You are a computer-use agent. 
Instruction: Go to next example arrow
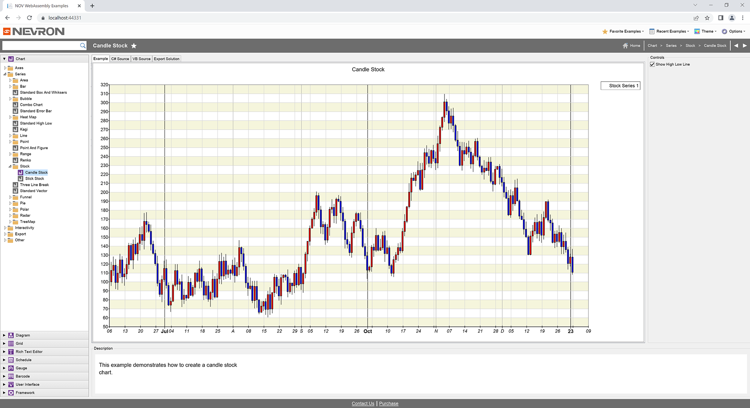(745, 46)
